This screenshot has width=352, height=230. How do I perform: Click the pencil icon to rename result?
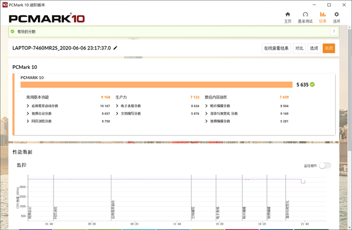pyautogui.click(x=116, y=48)
